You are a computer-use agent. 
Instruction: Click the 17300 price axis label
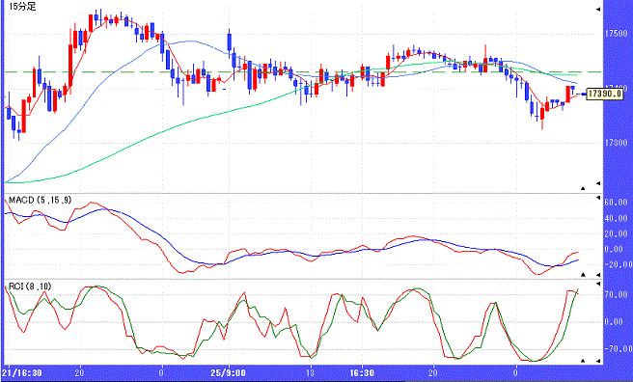616,143
